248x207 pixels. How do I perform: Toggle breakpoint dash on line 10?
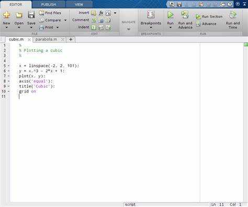[x=8, y=91]
